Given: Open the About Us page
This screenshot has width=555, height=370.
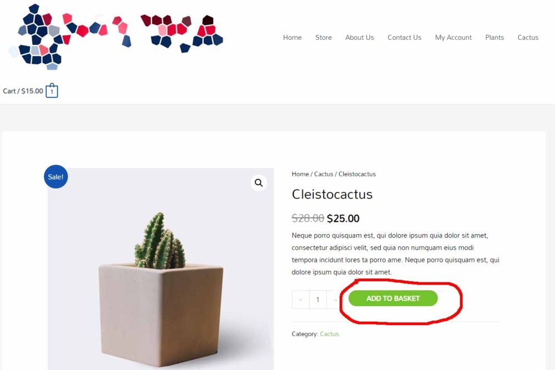Looking at the screenshot, I should 360,38.
